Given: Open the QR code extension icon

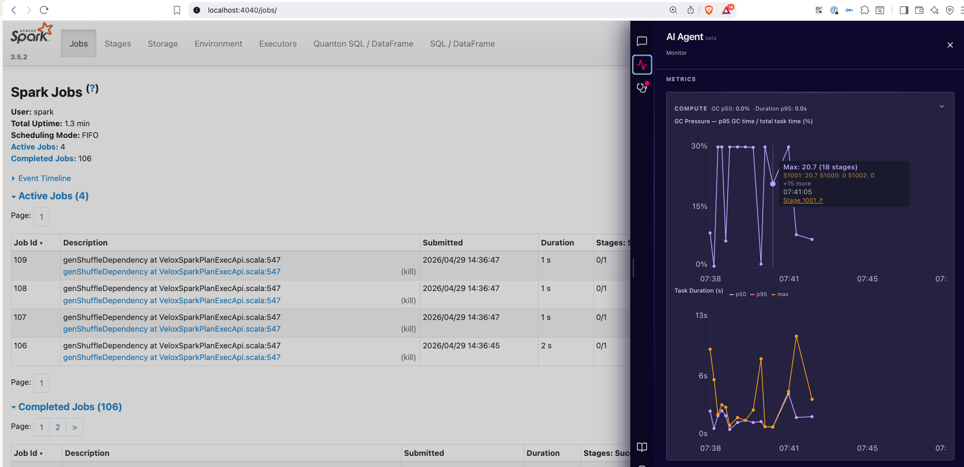Looking at the screenshot, I should tap(819, 10).
